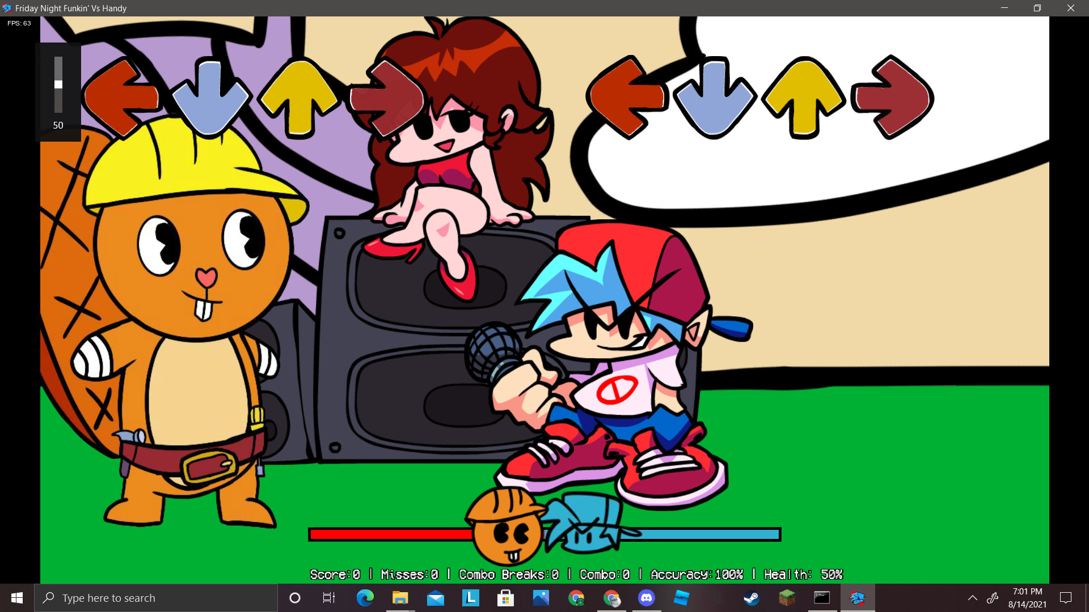
Task: Click the volume slider handle showing 50
Action: tap(58, 84)
